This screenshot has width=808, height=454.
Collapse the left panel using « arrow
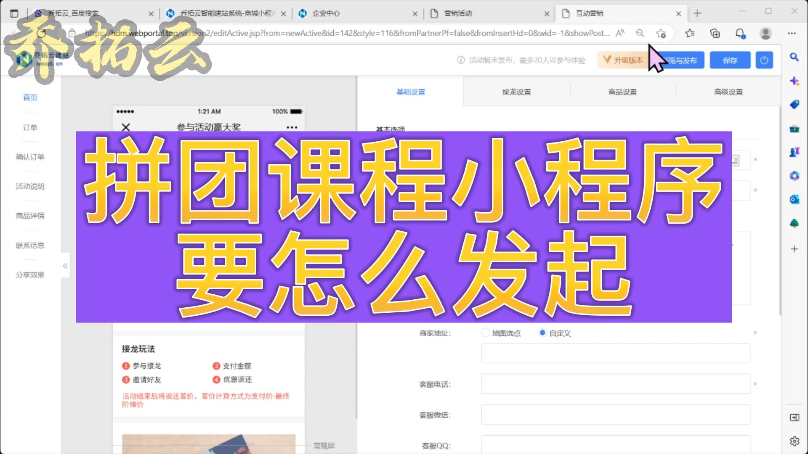pos(65,265)
